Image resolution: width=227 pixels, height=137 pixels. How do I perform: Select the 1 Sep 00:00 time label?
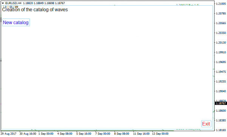pyautogui.click(x=46, y=134)
